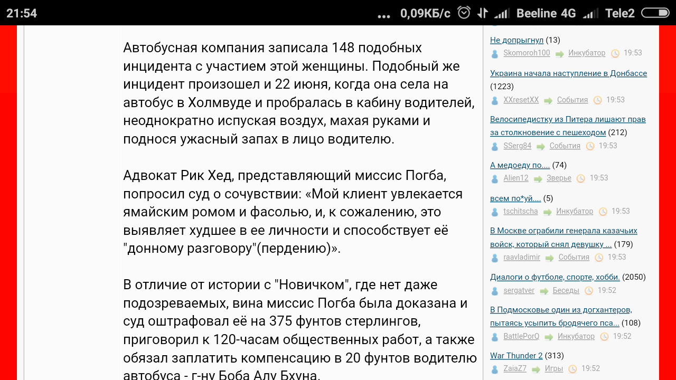Visit Skomoroh100's user profile
Image resolution: width=676 pixels, height=380 pixels.
pyautogui.click(x=527, y=53)
